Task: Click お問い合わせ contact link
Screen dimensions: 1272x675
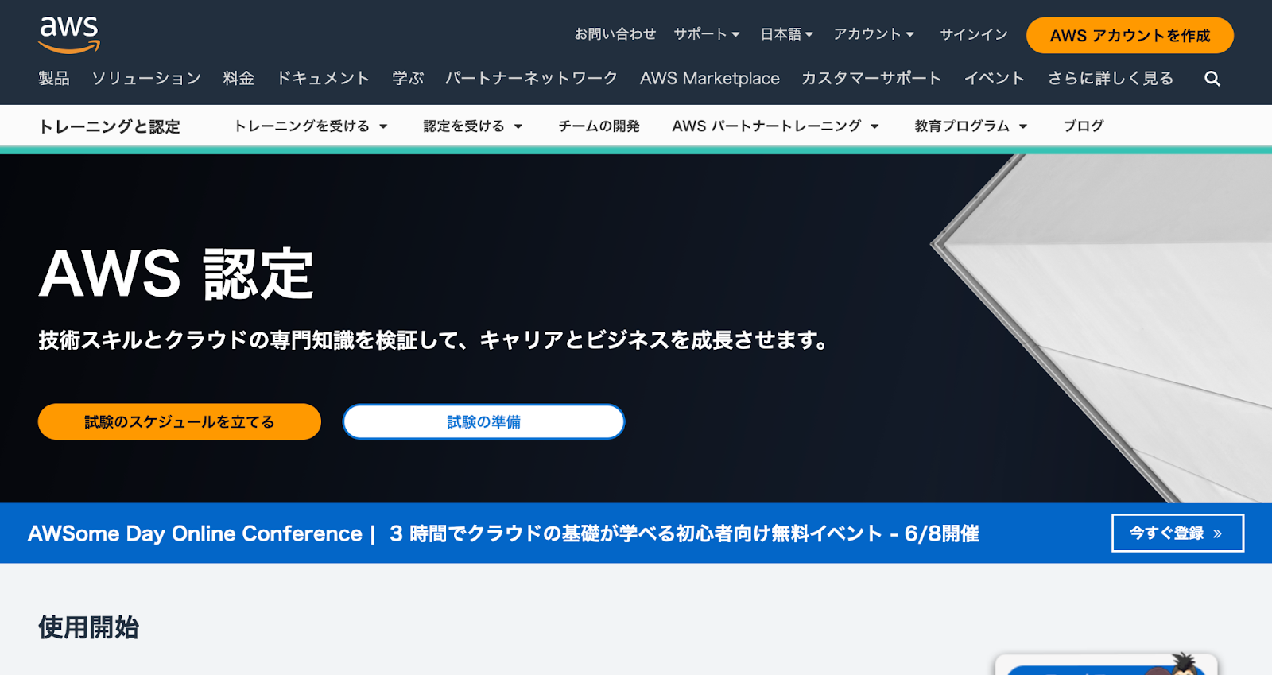Action: pyautogui.click(x=615, y=34)
